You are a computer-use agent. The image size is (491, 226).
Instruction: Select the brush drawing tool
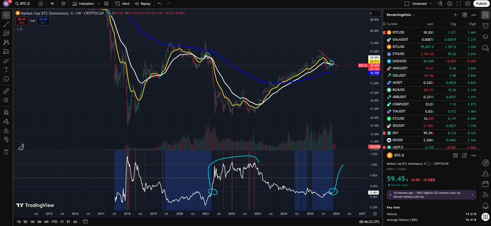[x=6, y=60]
